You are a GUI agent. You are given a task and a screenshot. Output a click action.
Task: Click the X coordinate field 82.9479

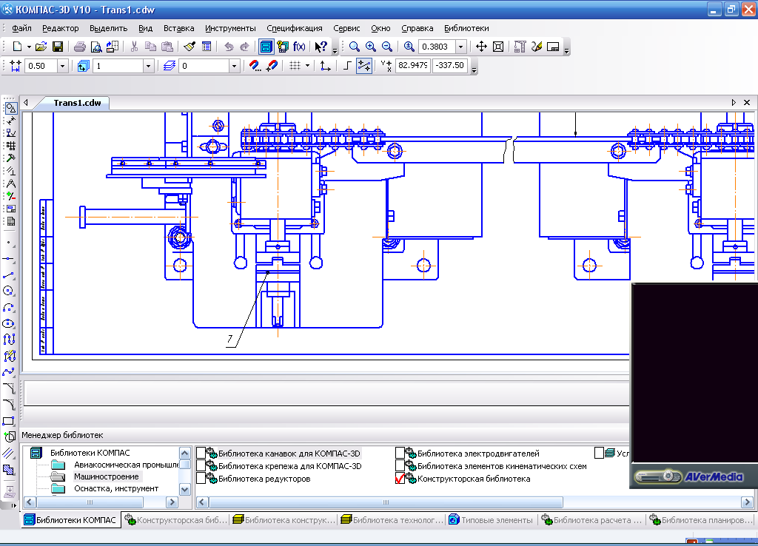point(412,65)
